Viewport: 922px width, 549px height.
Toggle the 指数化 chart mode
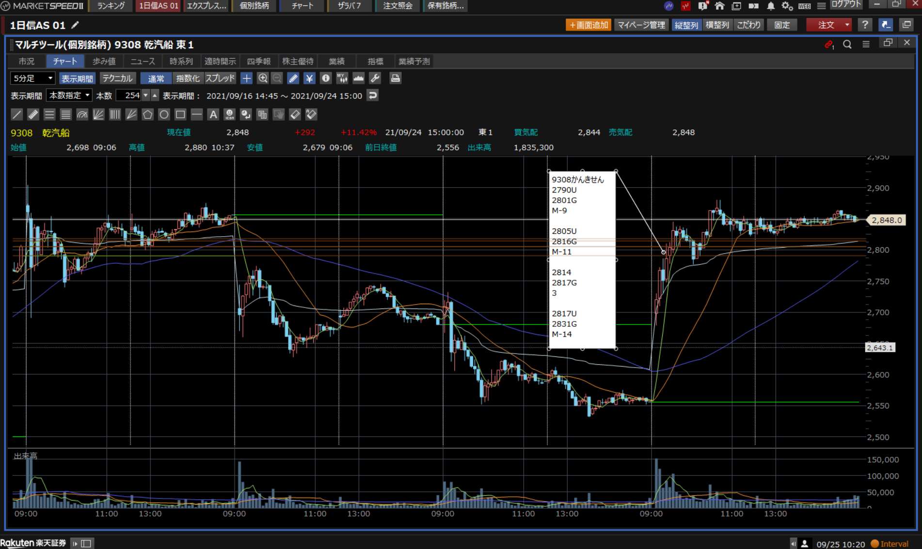click(188, 78)
